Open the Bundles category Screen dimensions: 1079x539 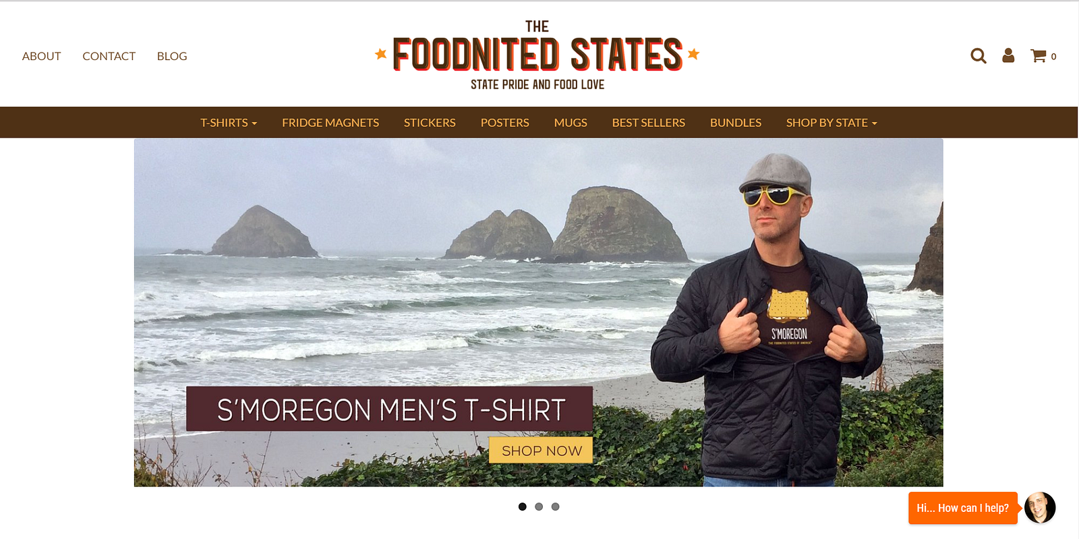735,123
